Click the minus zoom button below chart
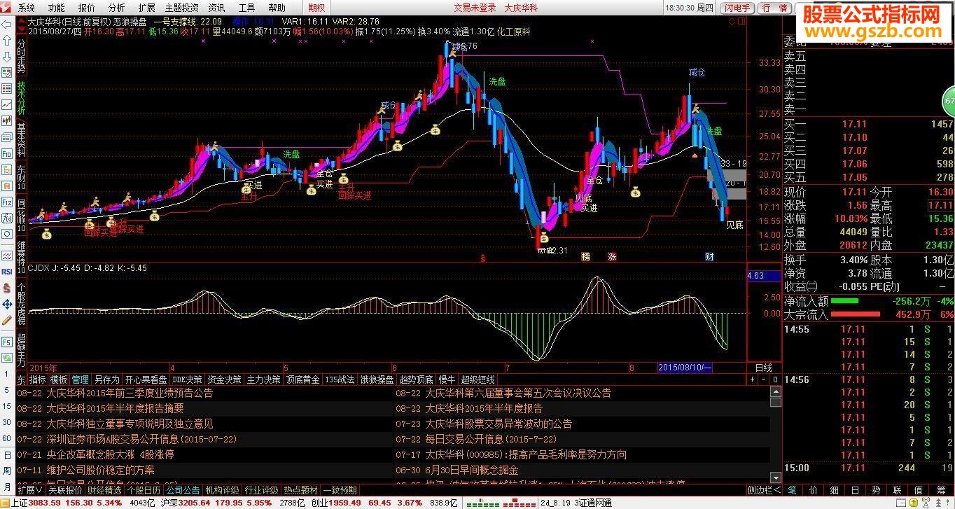The width and height of the screenshot is (955, 509). click(x=763, y=379)
